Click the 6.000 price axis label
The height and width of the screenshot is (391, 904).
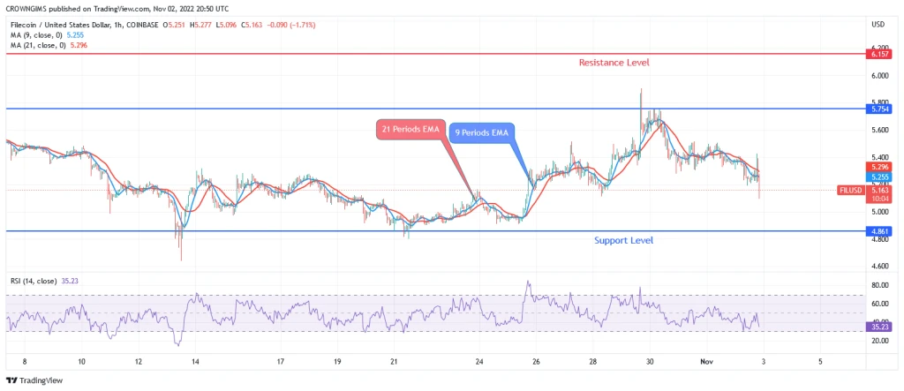[879, 76]
